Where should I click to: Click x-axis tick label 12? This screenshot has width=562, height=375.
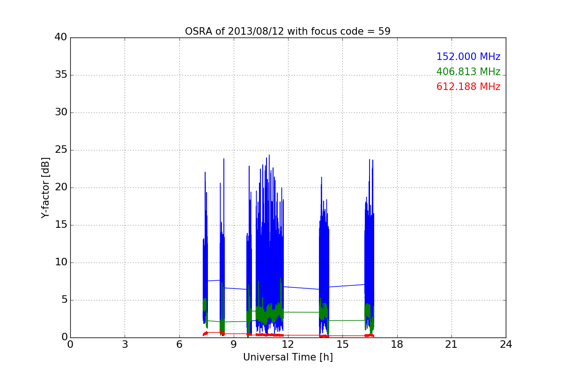pyautogui.click(x=288, y=345)
